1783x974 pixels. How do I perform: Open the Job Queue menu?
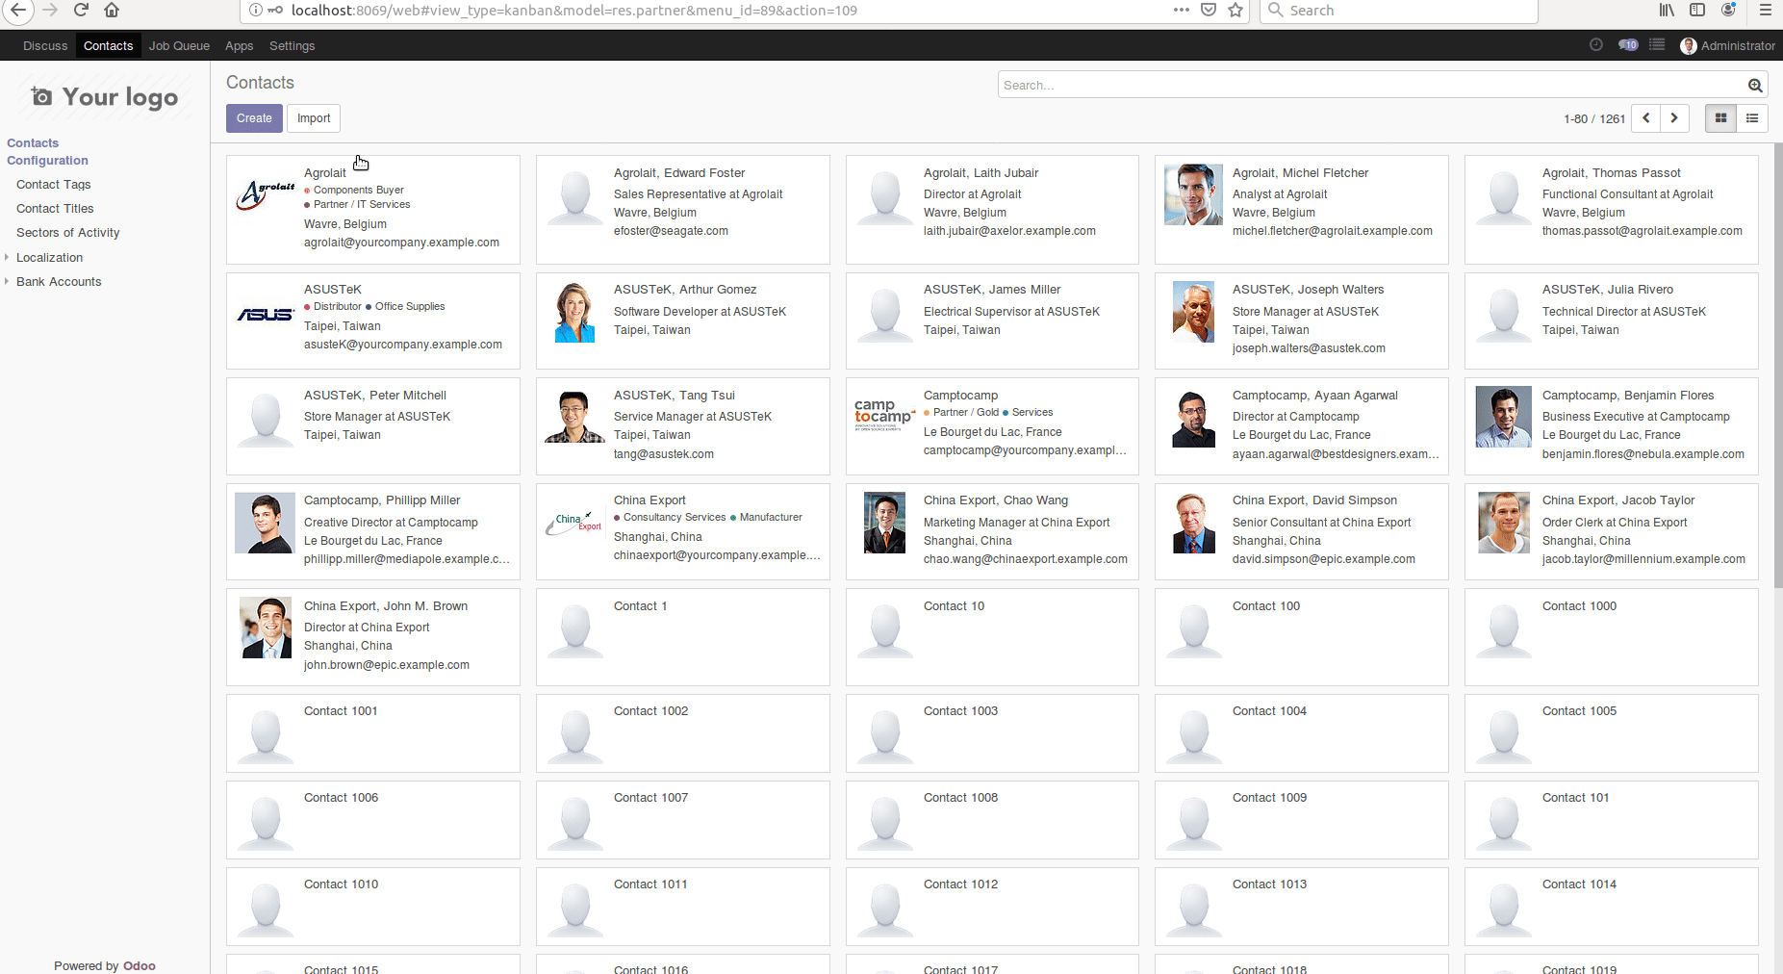point(179,45)
